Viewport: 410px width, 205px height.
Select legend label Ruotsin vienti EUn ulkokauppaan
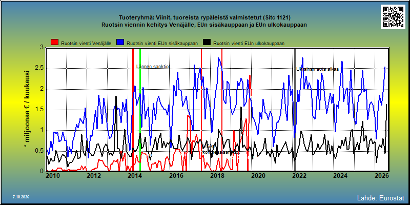[x=249, y=44]
